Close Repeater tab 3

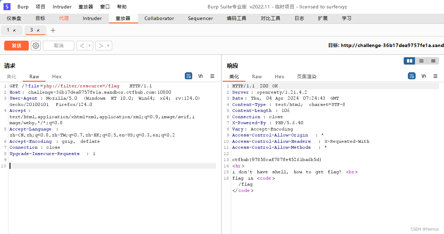coord(38,31)
